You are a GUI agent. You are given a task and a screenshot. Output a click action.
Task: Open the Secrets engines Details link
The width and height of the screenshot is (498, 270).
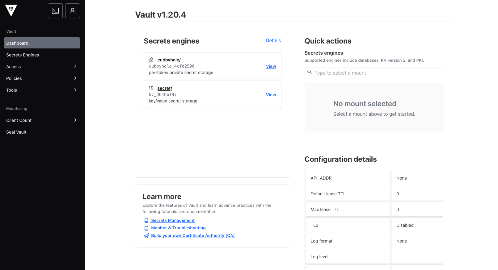point(273,41)
